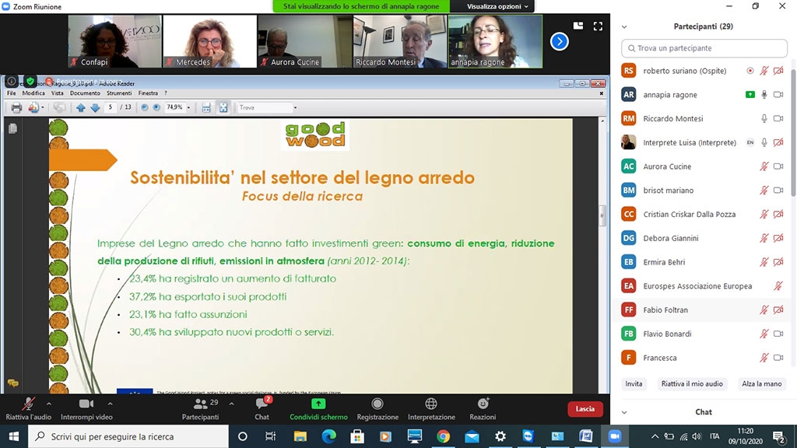
Task: Open the File menu in Adobe Reader
Action: click(11, 93)
